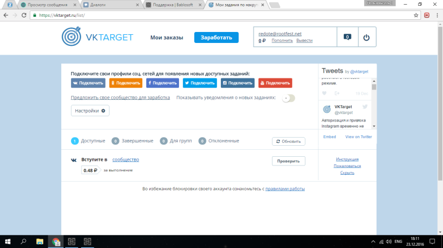Toggle notifications about new tasks switch
Viewport: 443px width, 248px height.
288,98
